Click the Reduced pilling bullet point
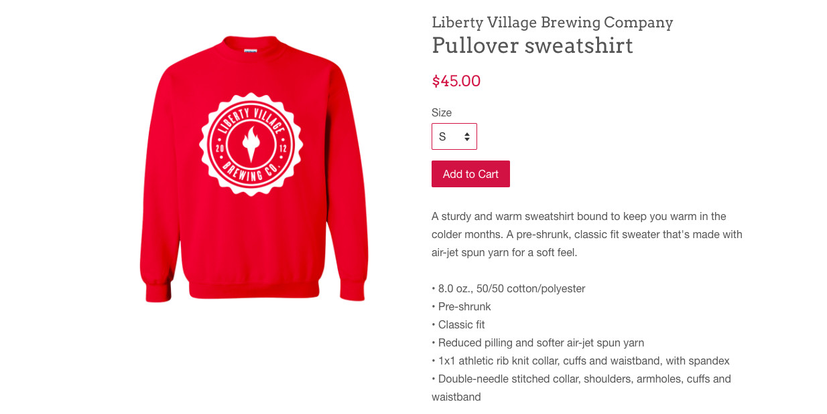Image resolution: width=827 pixels, height=414 pixels. tap(538, 342)
